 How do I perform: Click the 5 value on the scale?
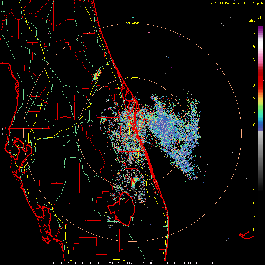coord(254,59)
